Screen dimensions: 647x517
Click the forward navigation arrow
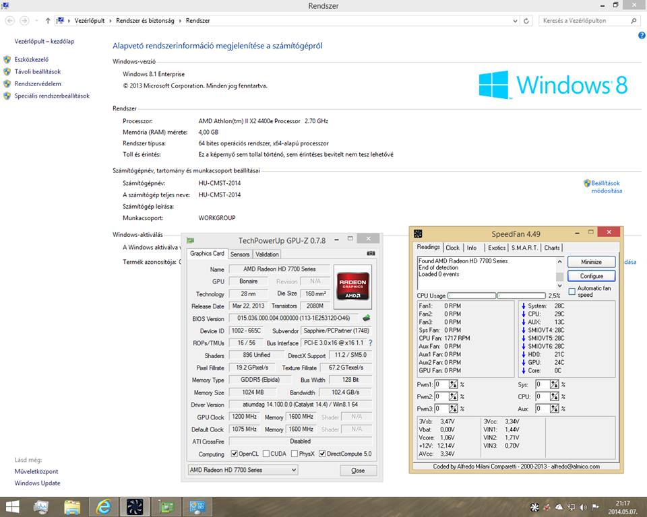[24, 21]
